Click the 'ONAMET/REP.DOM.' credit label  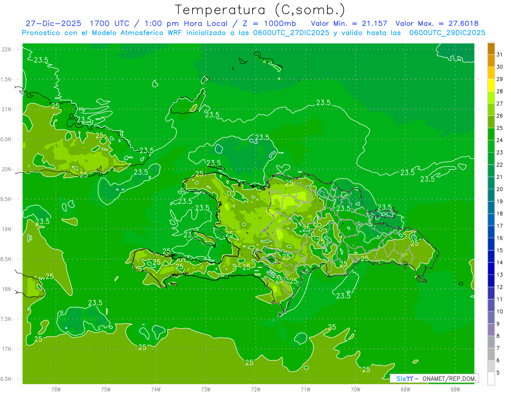click(x=449, y=378)
